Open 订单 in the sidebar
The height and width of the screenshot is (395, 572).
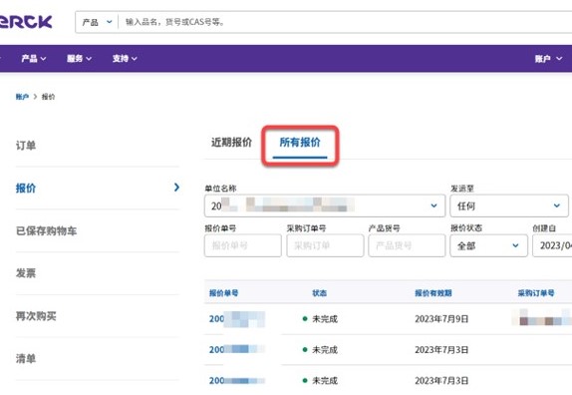click(26, 146)
